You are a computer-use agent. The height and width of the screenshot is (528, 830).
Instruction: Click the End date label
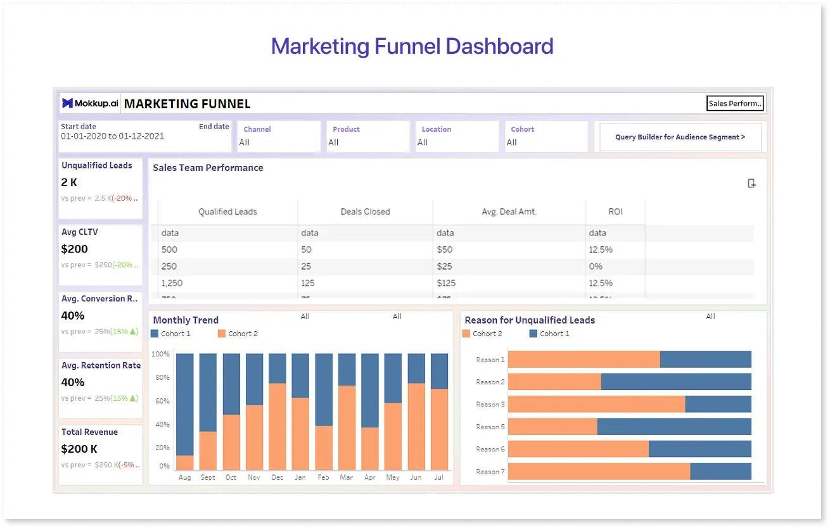(214, 127)
